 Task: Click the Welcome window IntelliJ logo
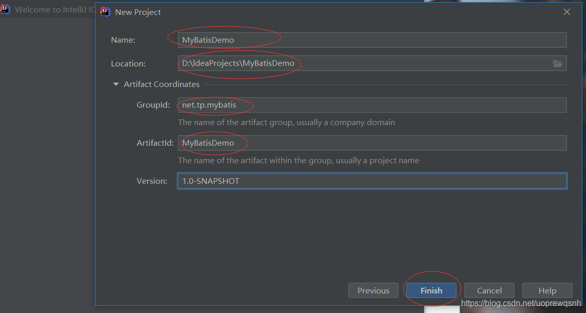(5, 9)
